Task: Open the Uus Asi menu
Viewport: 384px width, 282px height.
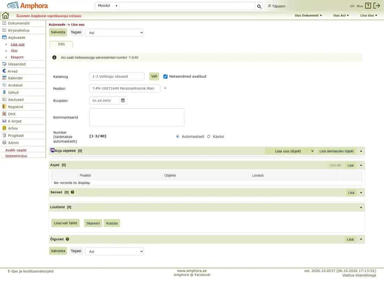Action: pyautogui.click(x=341, y=15)
